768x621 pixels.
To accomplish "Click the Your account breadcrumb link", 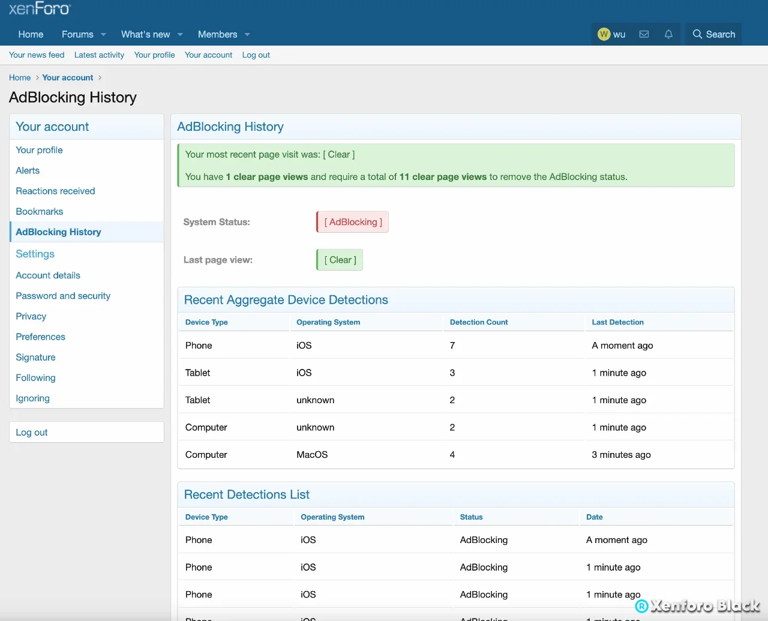I will tap(67, 77).
